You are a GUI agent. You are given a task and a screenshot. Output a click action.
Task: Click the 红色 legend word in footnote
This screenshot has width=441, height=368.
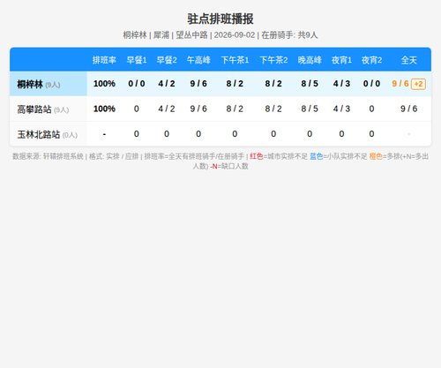(257, 156)
